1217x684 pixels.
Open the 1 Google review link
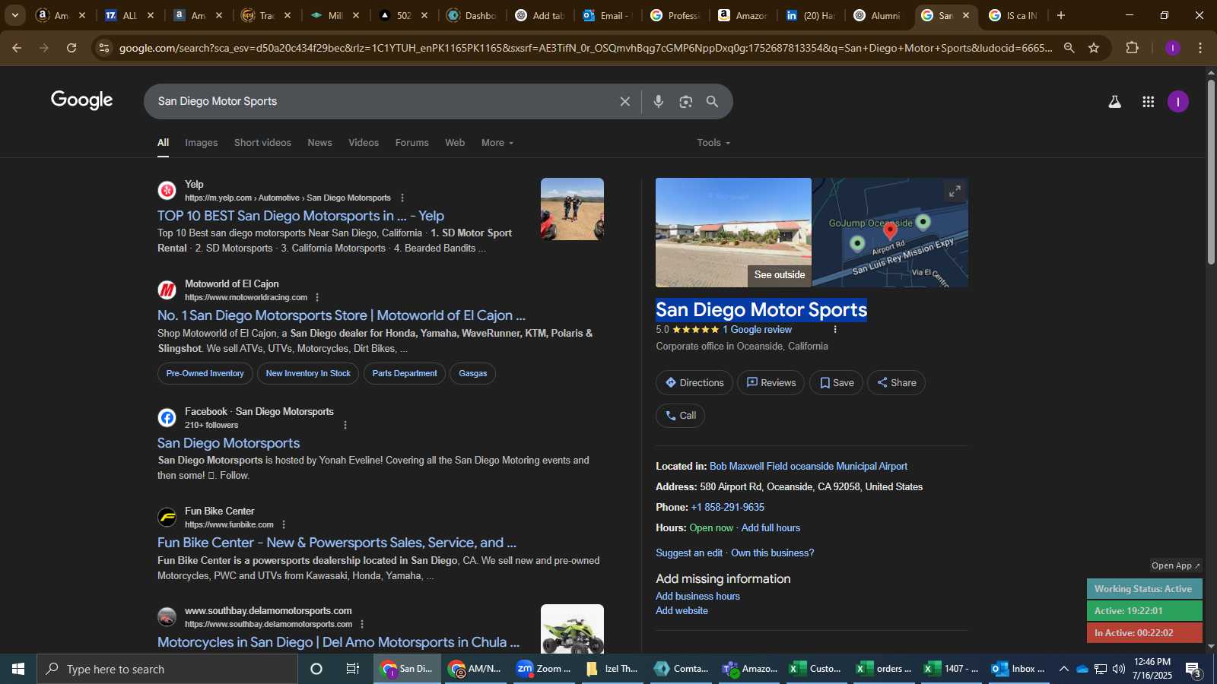757,330
